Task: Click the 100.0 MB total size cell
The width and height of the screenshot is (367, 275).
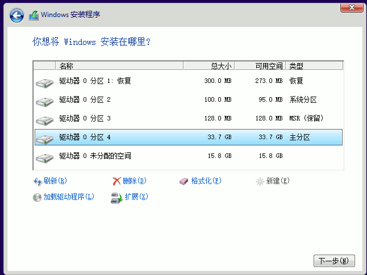Action: [218, 99]
